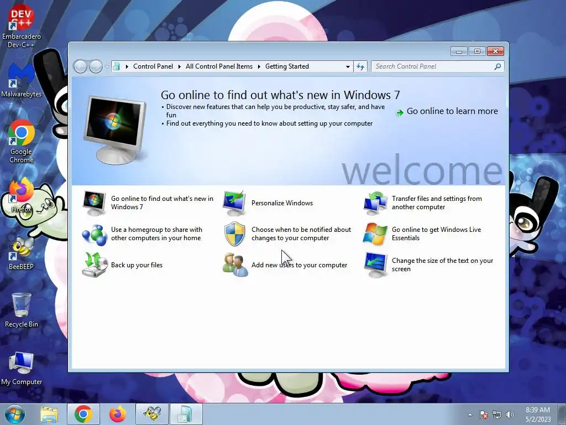Click the Refresh button next to the address bar

coord(360,66)
